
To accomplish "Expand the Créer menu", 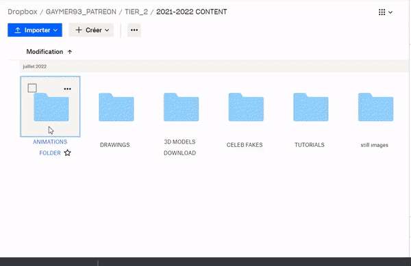I will tap(91, 30).
